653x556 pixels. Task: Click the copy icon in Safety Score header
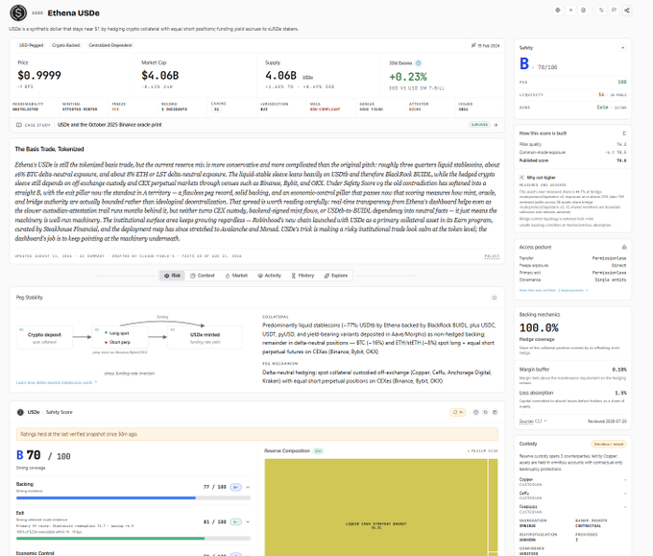pos(495,412)
